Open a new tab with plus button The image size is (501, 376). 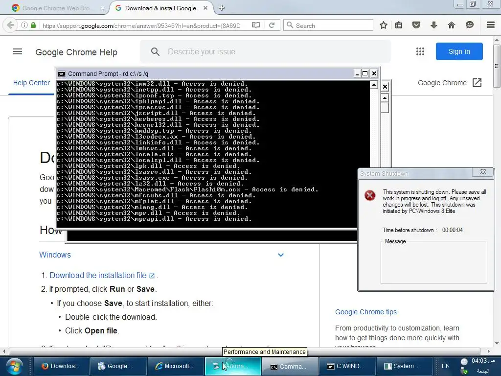pyautogui.click(x=222, y=8)
